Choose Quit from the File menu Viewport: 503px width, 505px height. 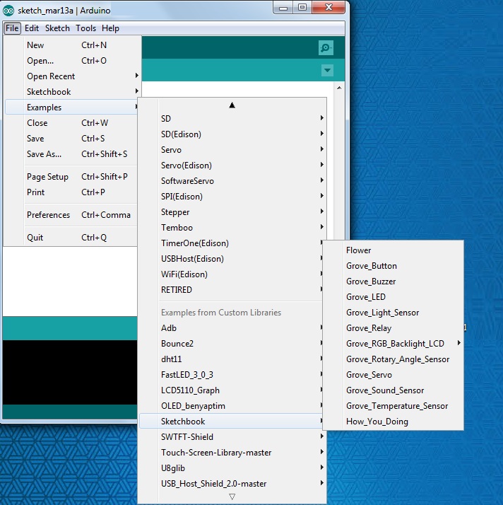(x=71, y=238)
